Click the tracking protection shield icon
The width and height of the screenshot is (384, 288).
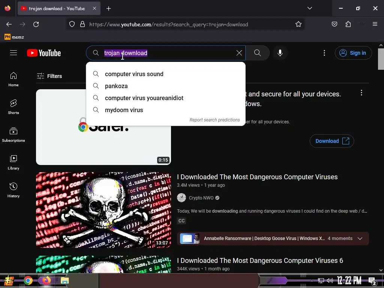click(72, 24)
